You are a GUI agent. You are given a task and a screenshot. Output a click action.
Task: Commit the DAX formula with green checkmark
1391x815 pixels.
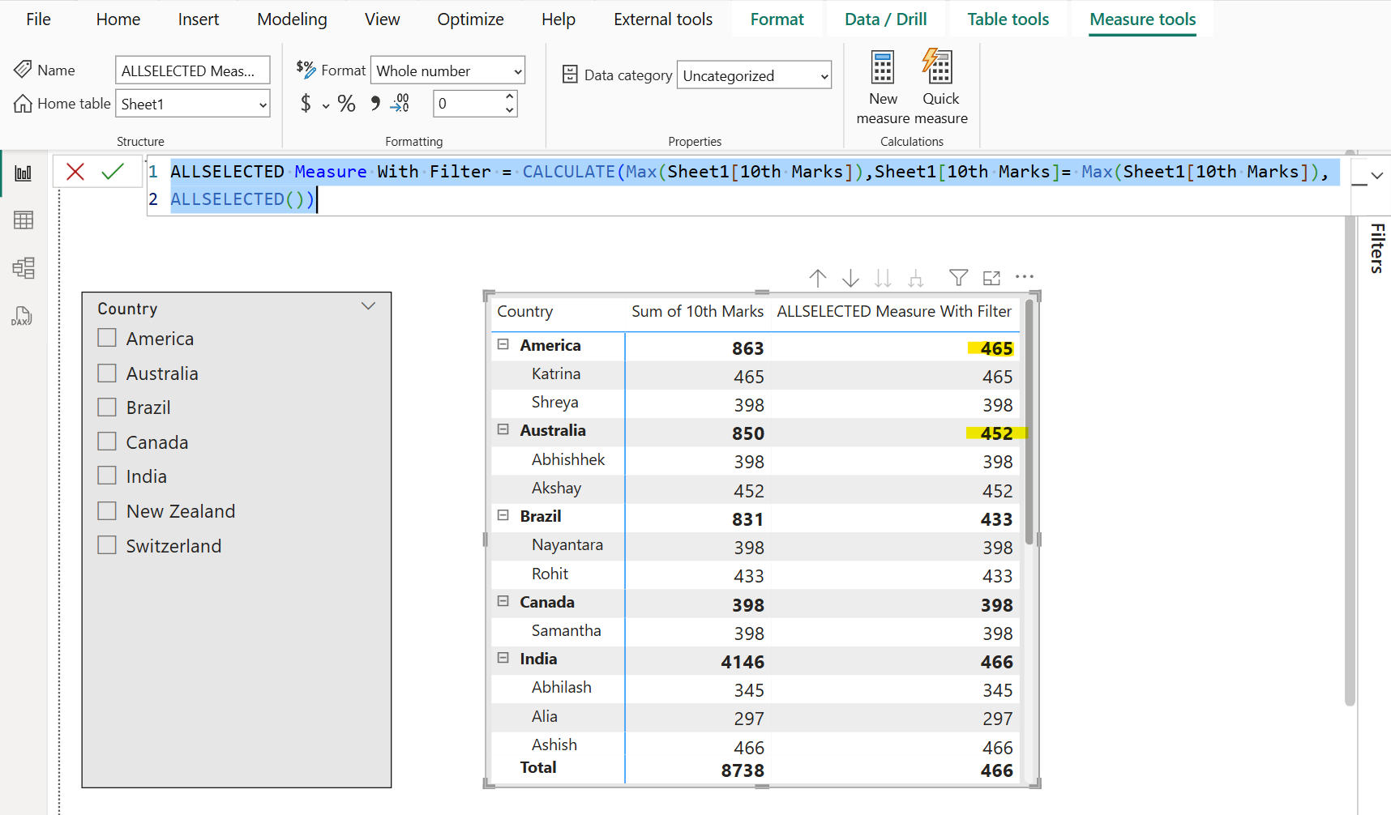click(112, 171)
